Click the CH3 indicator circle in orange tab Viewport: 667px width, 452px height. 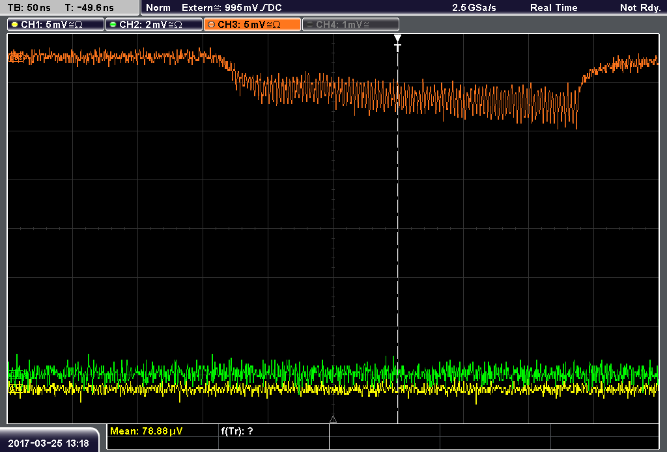click(x=212, y=25)
